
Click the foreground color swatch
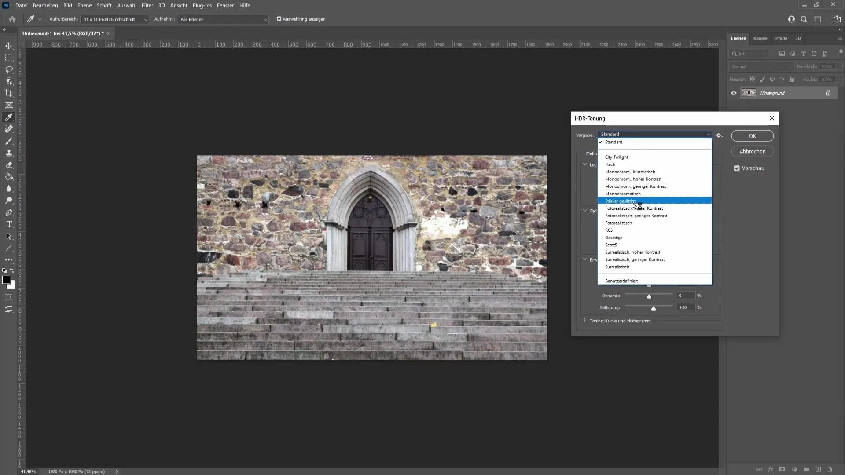(x=6, y=280)
